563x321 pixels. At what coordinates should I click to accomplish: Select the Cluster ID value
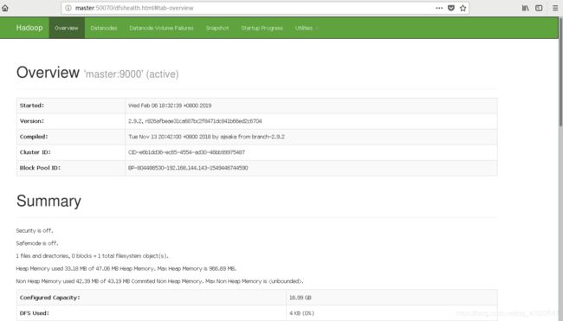pos(186,152)
